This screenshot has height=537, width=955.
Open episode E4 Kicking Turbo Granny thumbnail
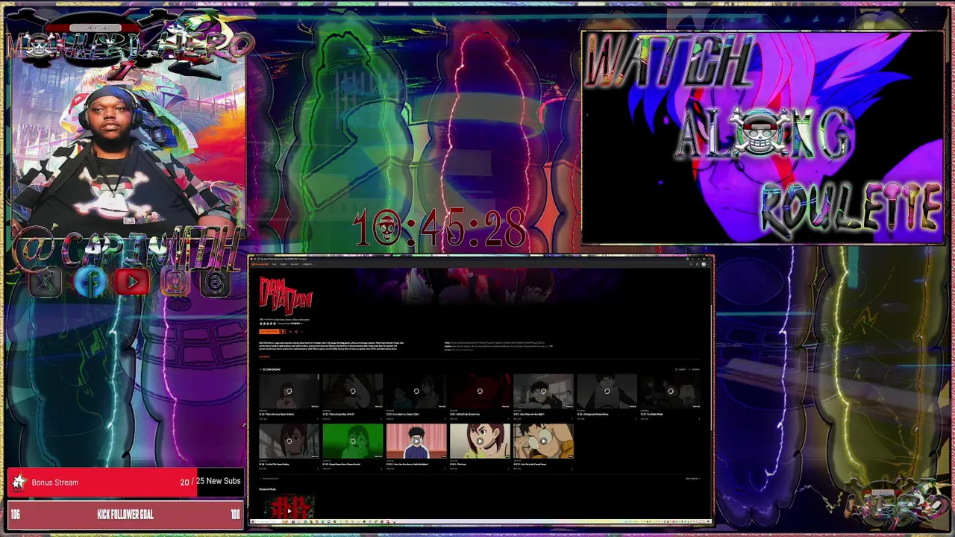pyautogui.click(x=480, y=392)
